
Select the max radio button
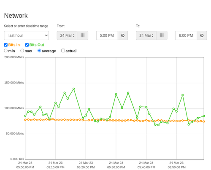(x=22, y=51)
